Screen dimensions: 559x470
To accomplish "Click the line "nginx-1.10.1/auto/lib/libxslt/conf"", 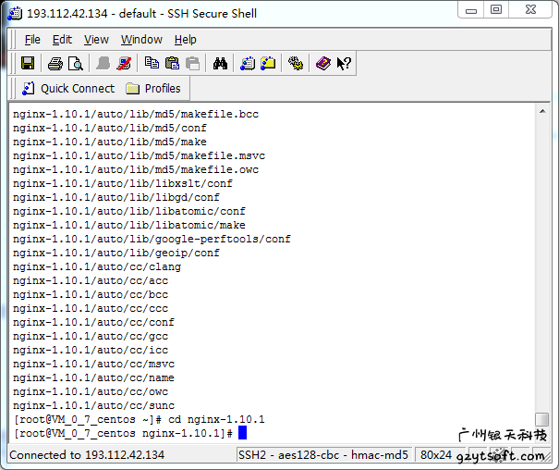I will 123,183.
